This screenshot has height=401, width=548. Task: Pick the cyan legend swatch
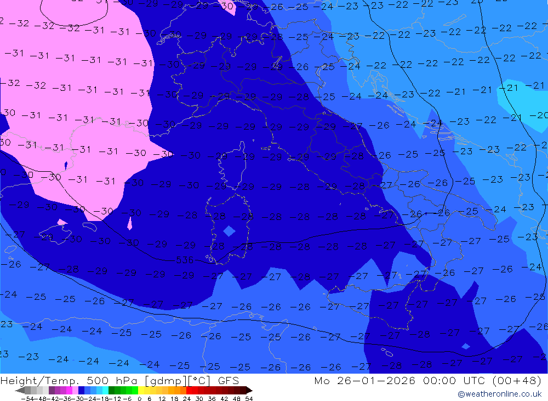[x=105, y=390]
